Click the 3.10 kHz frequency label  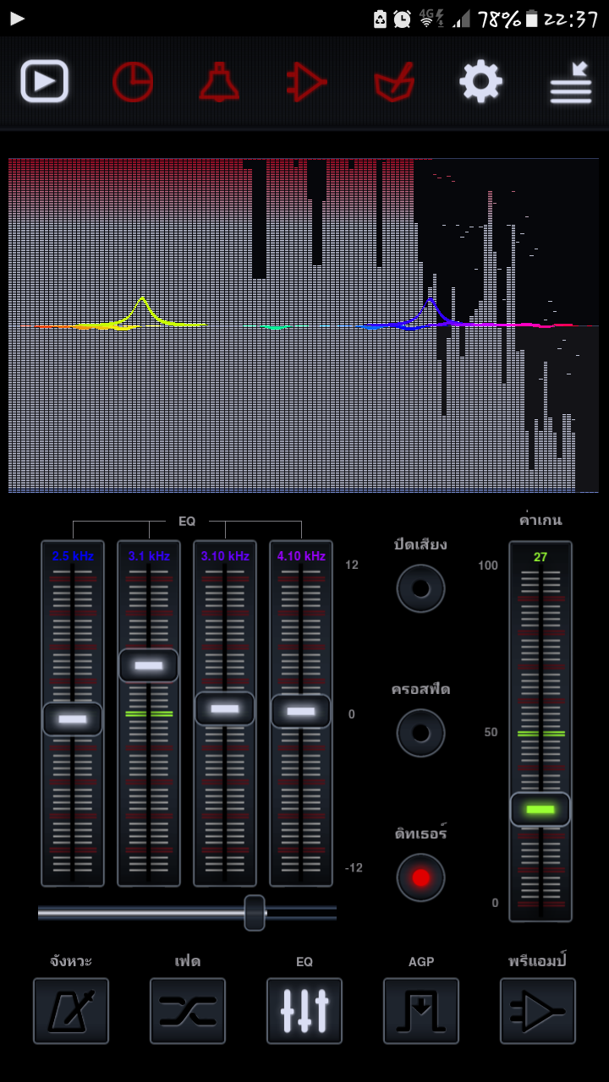click(x=225, y=556)
